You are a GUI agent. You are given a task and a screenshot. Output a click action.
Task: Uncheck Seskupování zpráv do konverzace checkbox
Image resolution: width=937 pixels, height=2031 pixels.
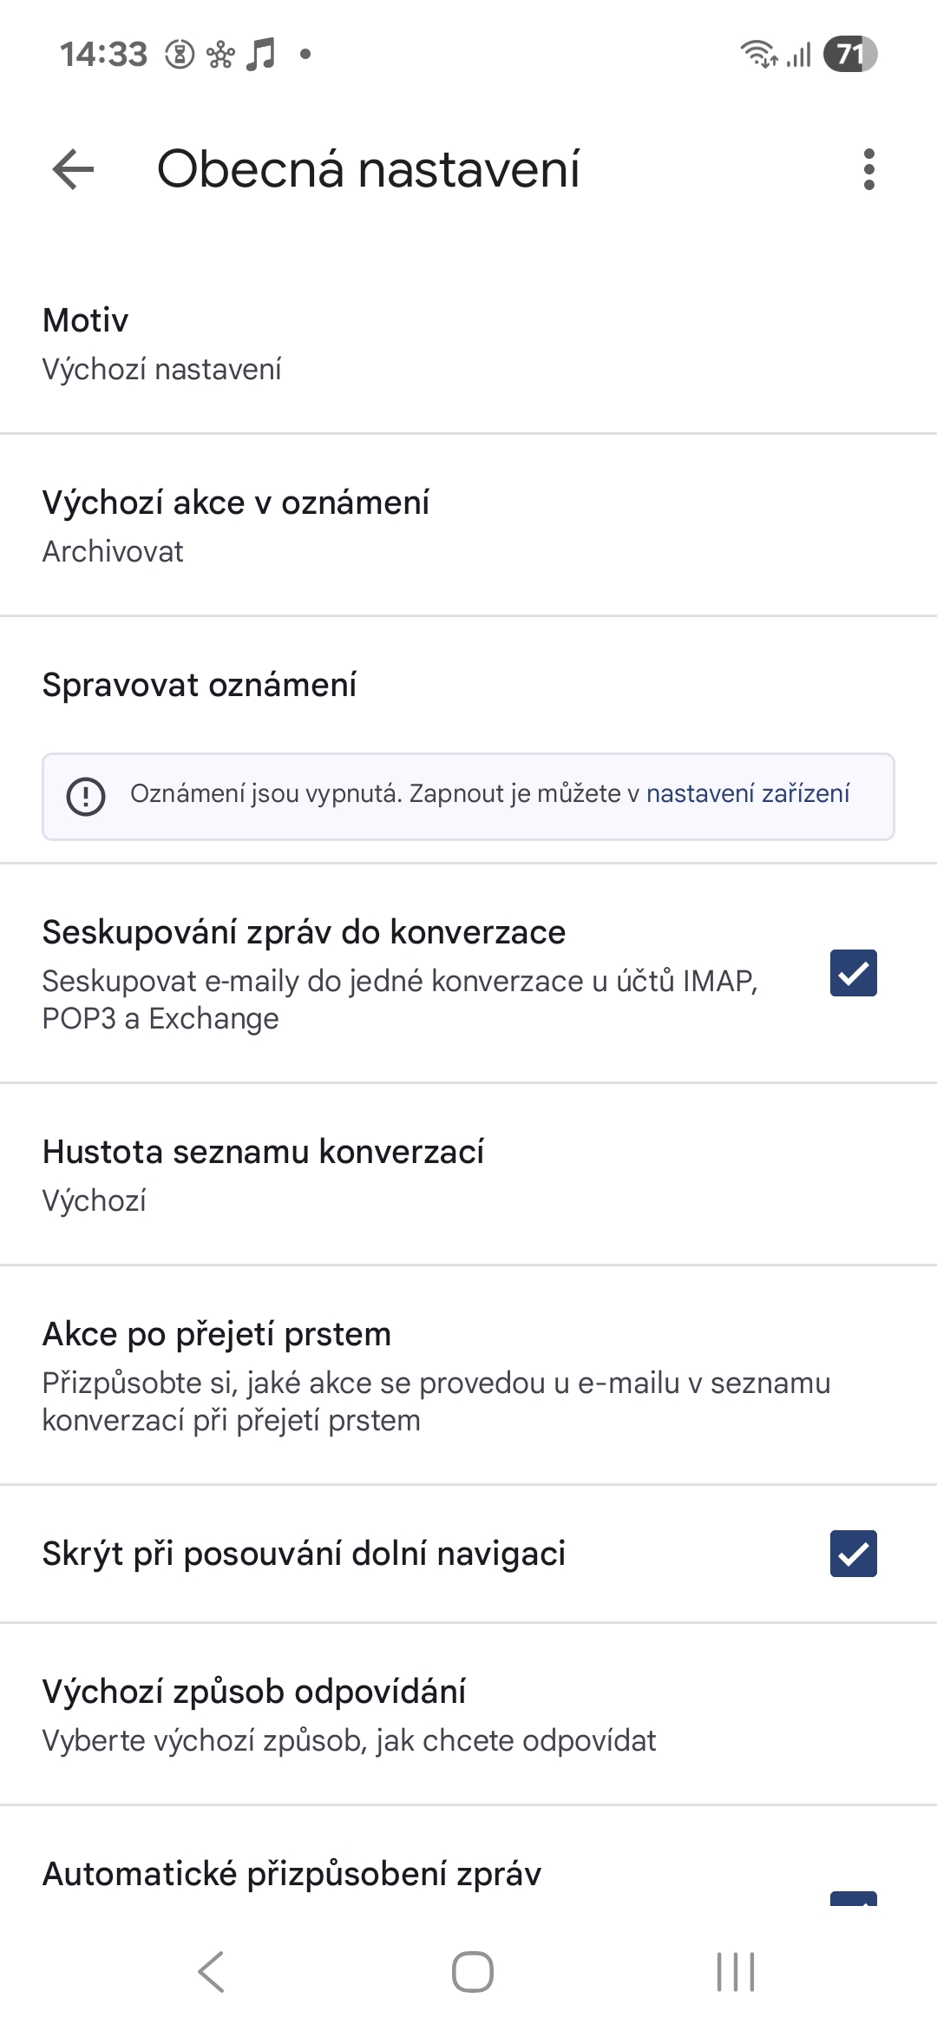[853, 973]
